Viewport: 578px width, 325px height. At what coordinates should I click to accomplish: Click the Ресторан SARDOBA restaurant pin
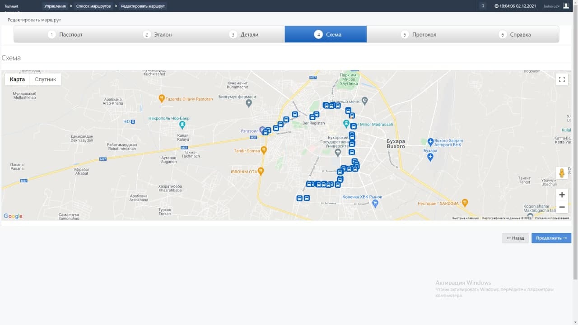465,203
